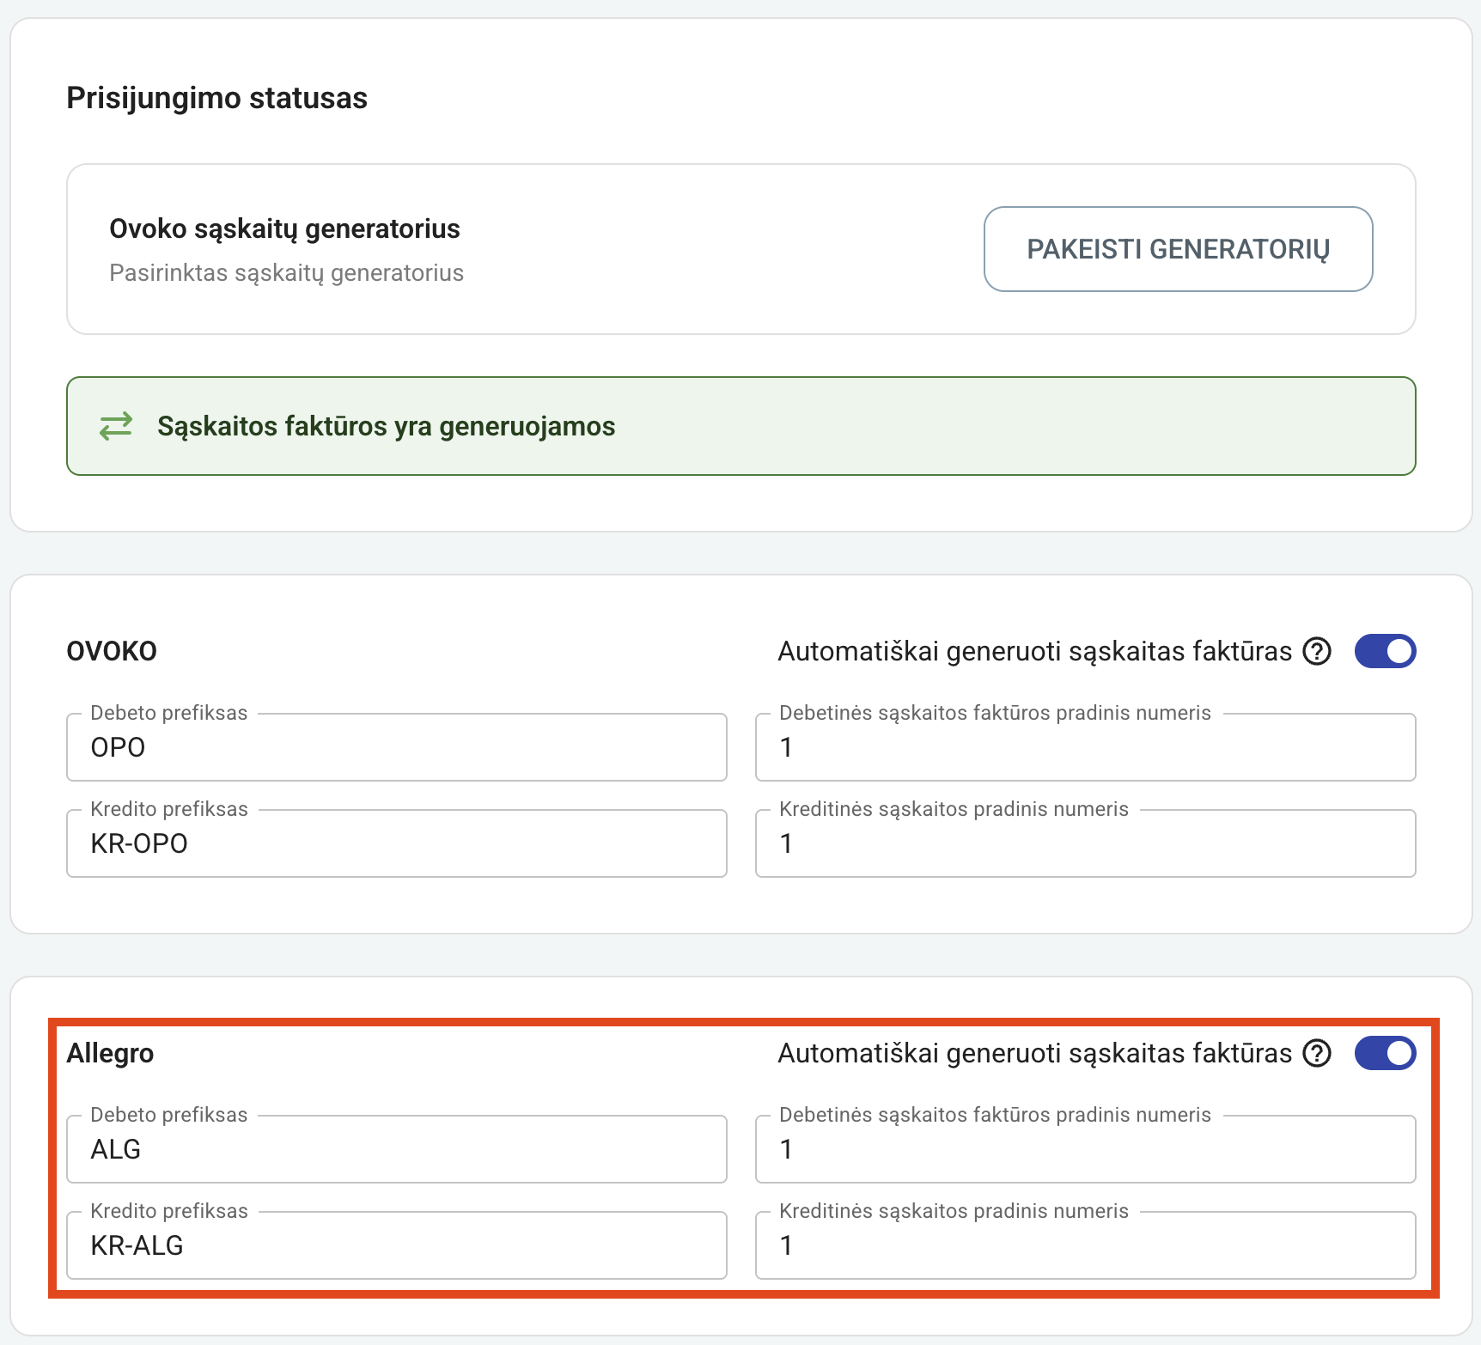Viewport: 1481px width, 1345px height.
Task: Click the PAKEISTI GENERATORIŲ button
Action: click(1178, 249)
